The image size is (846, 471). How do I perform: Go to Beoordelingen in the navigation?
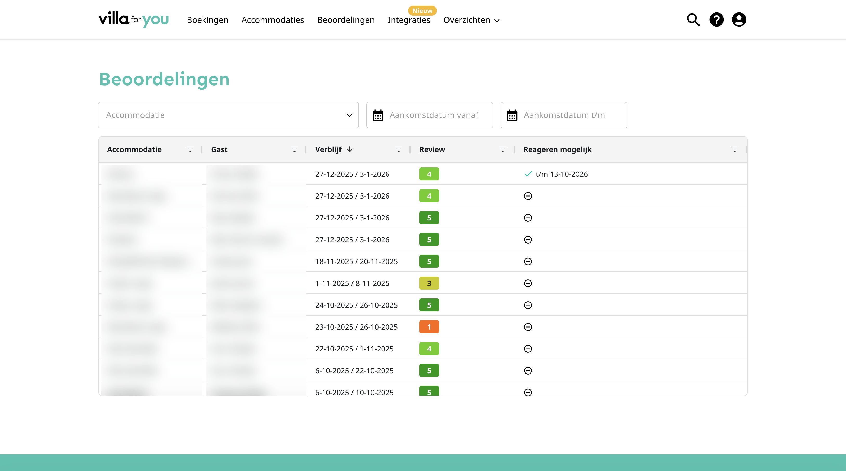point(346,20)
